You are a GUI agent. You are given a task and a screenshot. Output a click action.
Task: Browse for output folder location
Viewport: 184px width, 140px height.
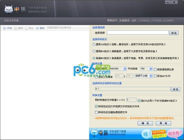pos(175,89)
